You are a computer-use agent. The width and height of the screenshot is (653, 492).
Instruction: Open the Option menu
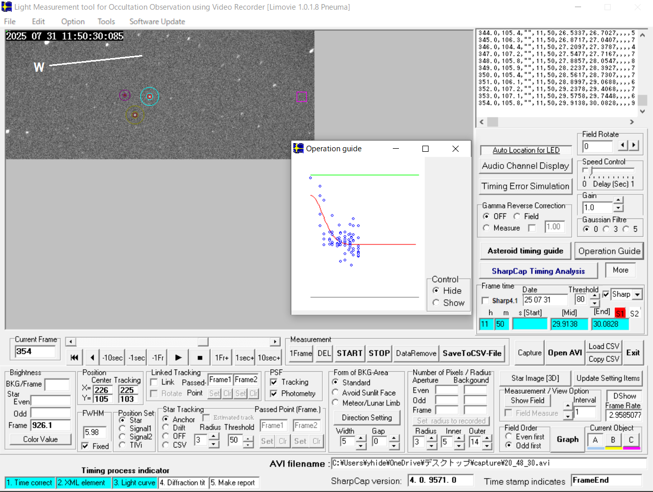click(x=73, y=21)
